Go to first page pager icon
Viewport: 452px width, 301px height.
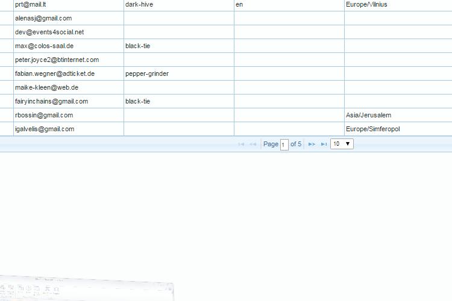coord(241,144)
